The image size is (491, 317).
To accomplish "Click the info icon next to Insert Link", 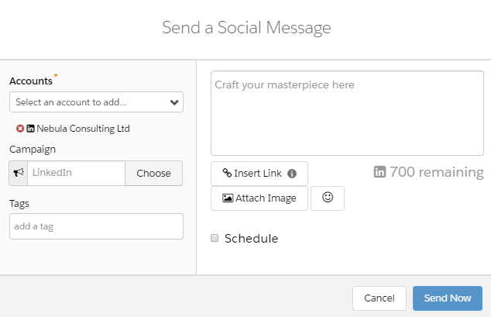I will [x=292, y=174].
